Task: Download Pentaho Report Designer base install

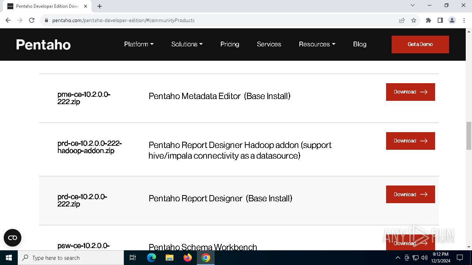Action: click(410, 194)
